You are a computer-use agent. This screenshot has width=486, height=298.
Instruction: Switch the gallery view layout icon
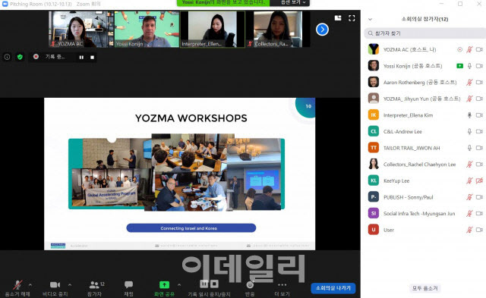[338, 18]
